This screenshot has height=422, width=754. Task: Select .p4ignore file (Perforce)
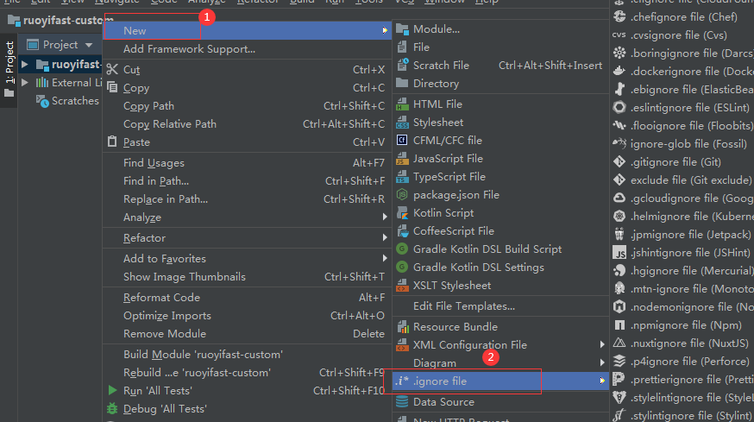click(x=682, y=362)
